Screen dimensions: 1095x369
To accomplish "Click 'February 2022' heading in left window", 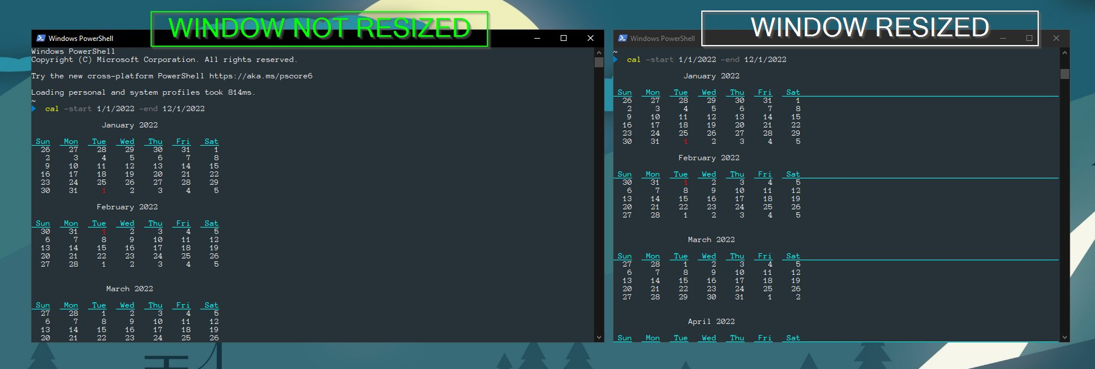I will 127,207.
